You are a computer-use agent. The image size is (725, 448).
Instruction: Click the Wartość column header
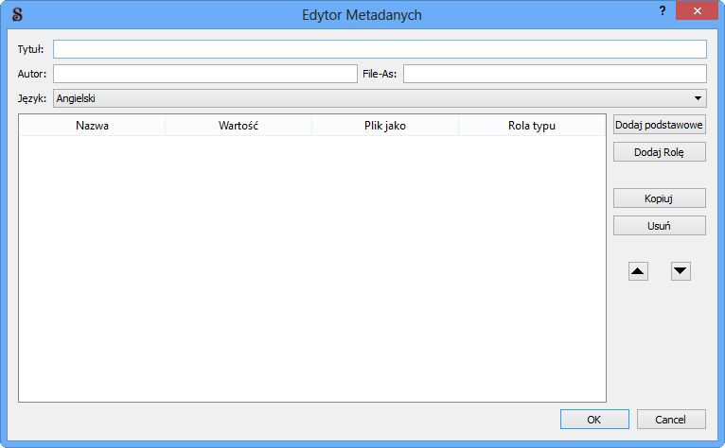pyautogui.click(x=239, y=126)
